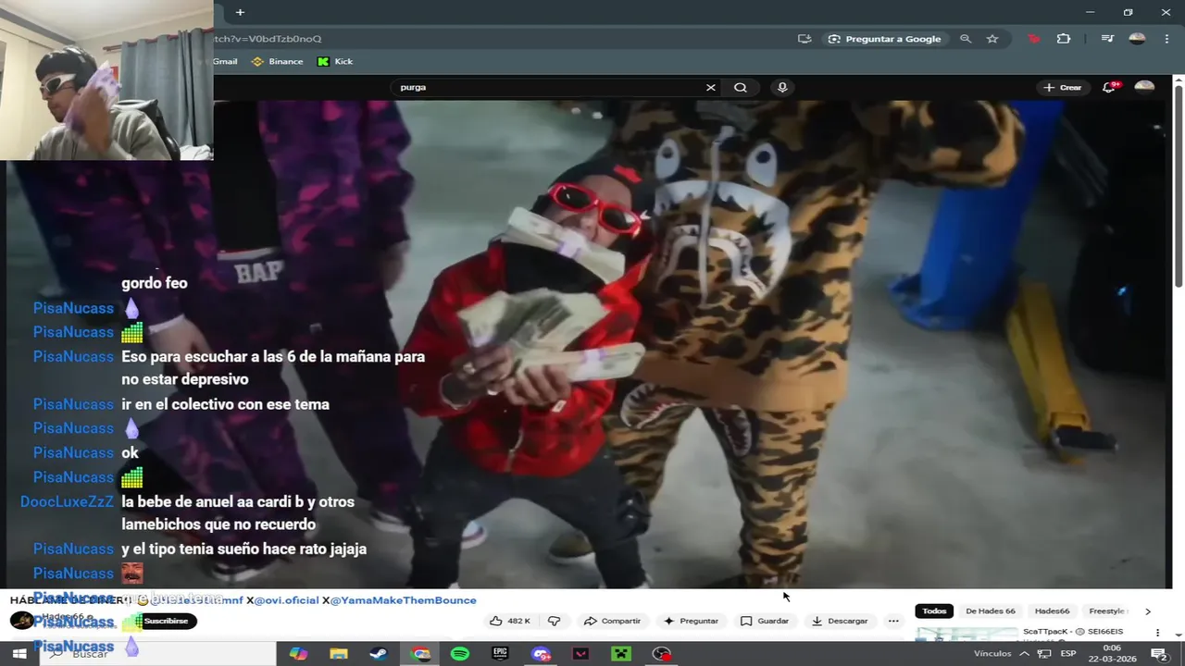Click chat message 'gordo feo'

(155, 283)
